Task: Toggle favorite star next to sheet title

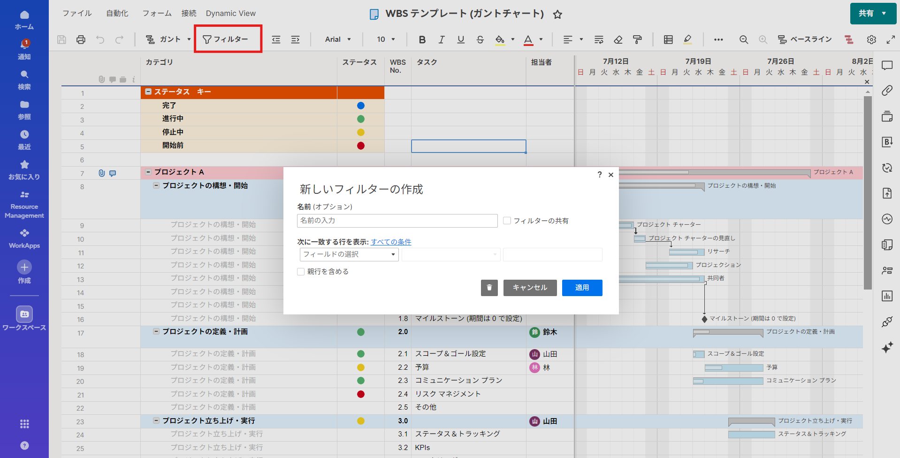Action: pos(557,15)
